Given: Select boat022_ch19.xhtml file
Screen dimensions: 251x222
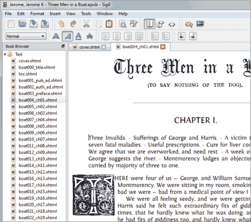Looking at the screenshot, I should pyautogui.click(x=38, y=218).
